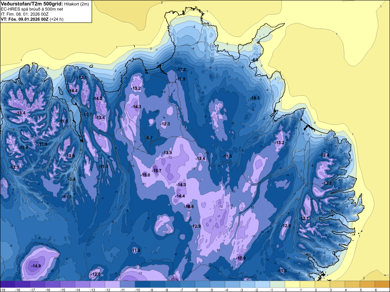This screenshot has width=390, height=292.
Task: Click the -13.9 temperature reading
Action: (x=167, y=153)
